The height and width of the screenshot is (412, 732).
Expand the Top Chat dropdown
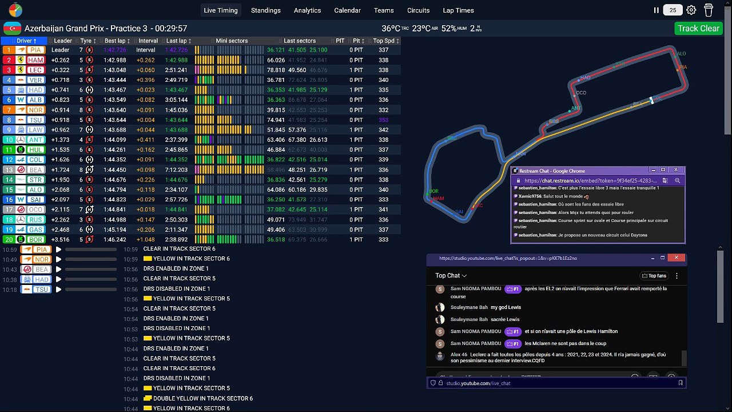click(451, 276)
